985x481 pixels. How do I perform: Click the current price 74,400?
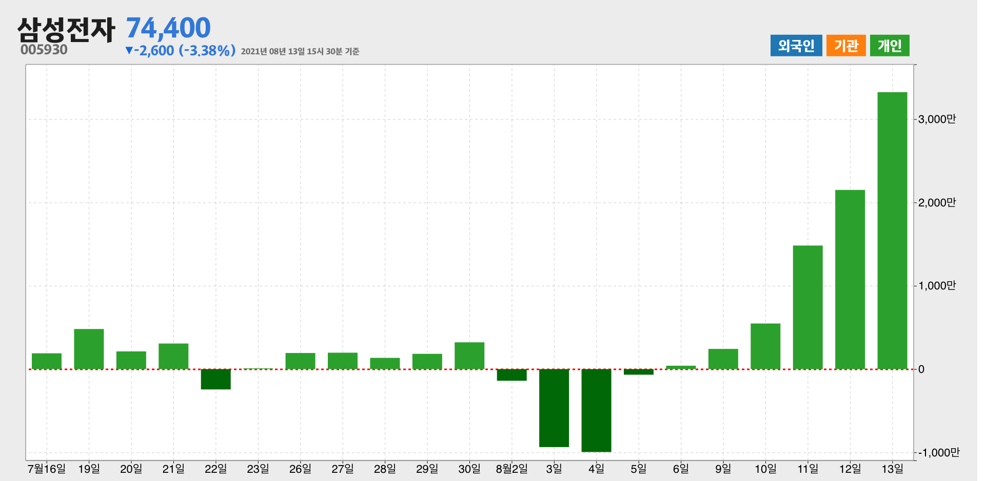click(x=168, y=28)
